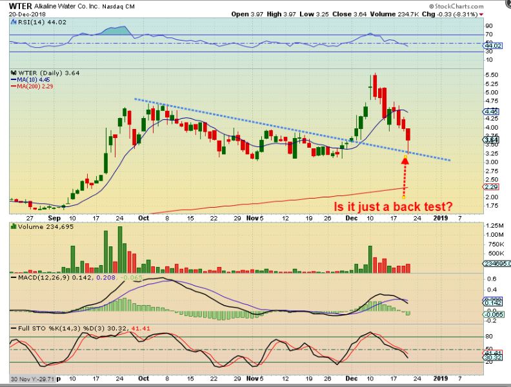
Task: Click the 44.02 RSI axis value tag
Action: (x=493, y=46)
